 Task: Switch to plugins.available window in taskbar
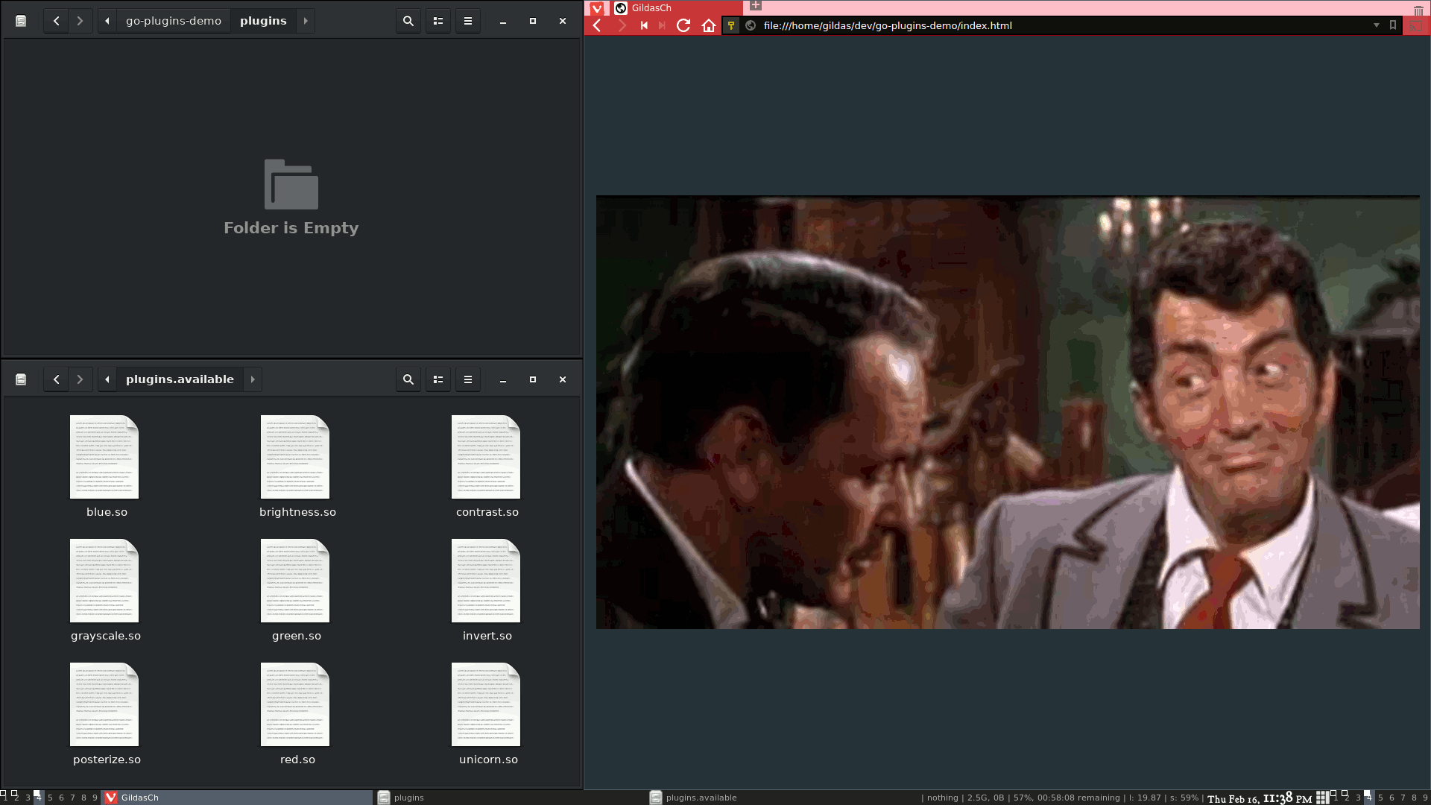pyautogui.click(x=783, y=798)
